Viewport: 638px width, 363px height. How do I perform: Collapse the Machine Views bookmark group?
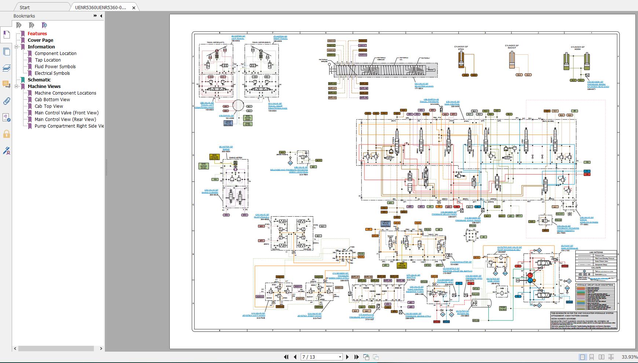click(x=16, y=87)
